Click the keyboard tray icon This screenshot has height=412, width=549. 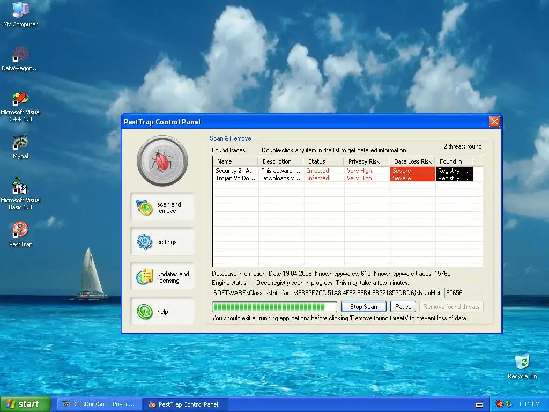coord(479,404)
